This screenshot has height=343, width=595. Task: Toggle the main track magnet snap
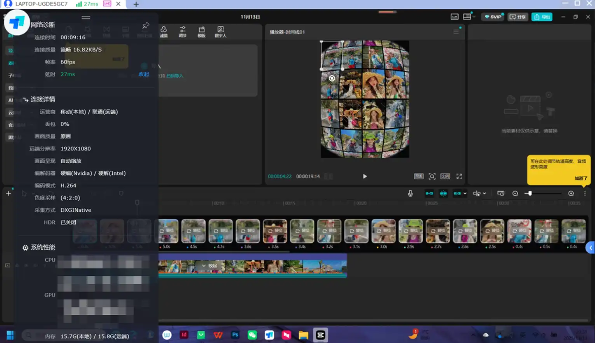tap(429, 193)
